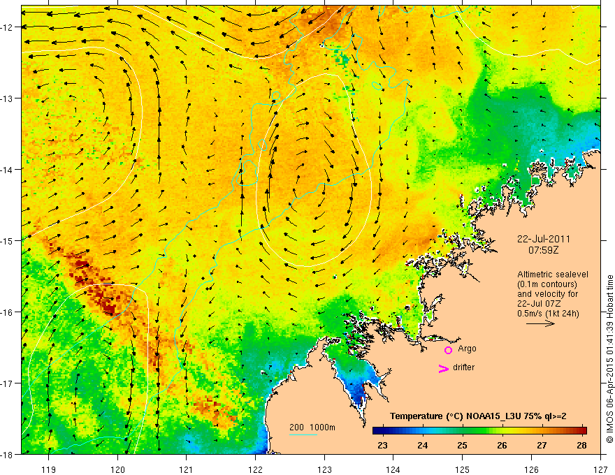Click the longitude axis label "119"
Screen dimensions: 615x475
coord(49,469)
